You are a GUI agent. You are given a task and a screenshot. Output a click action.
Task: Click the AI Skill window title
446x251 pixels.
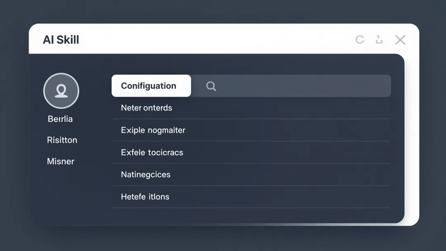tap(61, 40)
